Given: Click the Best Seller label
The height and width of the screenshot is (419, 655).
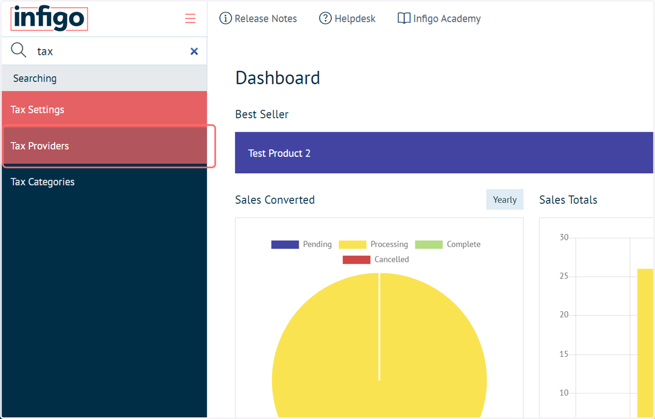Looking at the screenshot, I should (262, 114).
